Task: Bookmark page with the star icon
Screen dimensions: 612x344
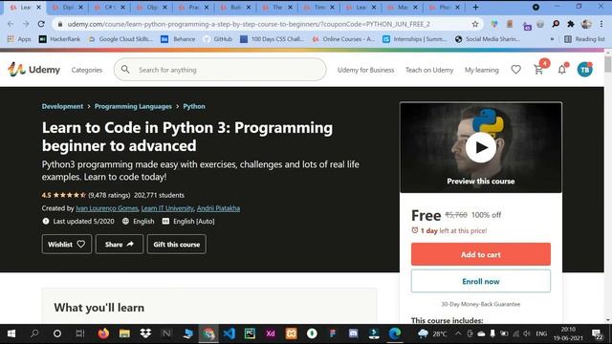Action: click(x=475, y=24)
